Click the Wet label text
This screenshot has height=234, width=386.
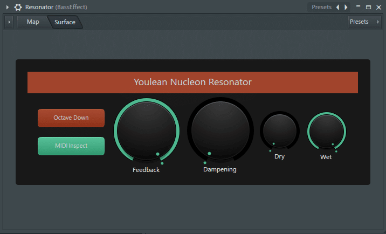point(326,157)
